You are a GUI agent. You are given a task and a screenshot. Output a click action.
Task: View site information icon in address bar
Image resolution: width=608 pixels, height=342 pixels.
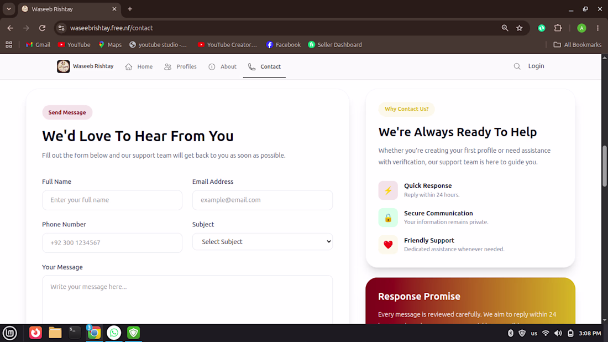tap(61, 28)
